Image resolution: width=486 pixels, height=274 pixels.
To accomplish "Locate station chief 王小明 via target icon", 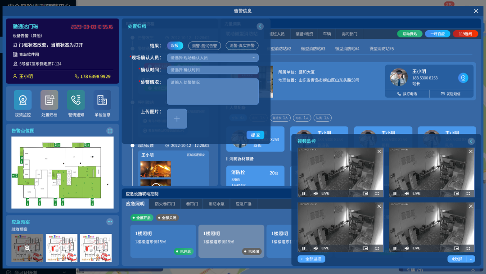I will (x=463, y=78).
